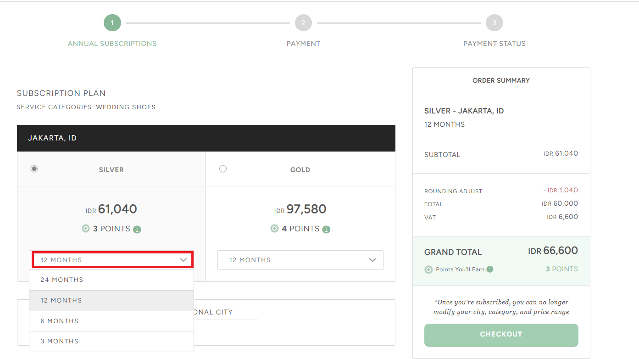The image size is (639, 359).
Task: Click the SUBSCRIPTION PLAN heading
Action: [61, 93]
